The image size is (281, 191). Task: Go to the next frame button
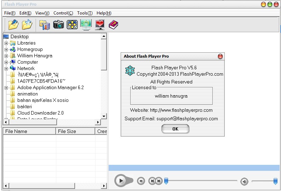(x=159, y=181)
